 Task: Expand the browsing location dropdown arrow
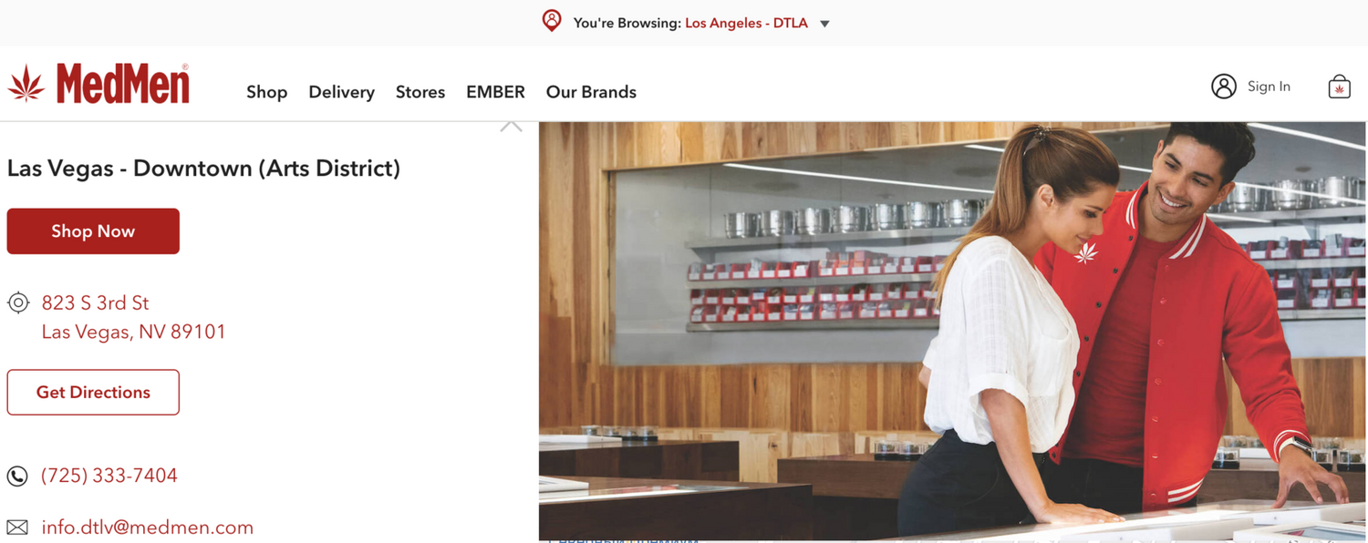(824, 24)
